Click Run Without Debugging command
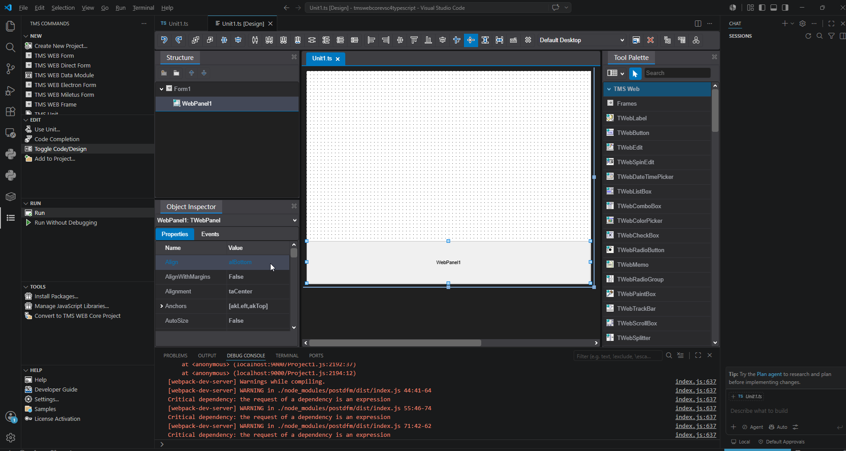Viewport: 846px width, 451px height. (66, 222)
